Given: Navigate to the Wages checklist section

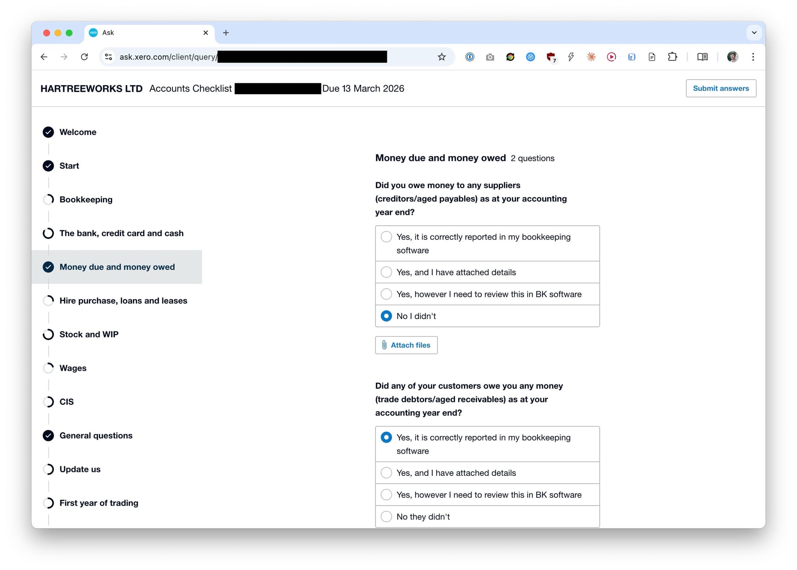Looking at the screenshot, I should 73,368.
